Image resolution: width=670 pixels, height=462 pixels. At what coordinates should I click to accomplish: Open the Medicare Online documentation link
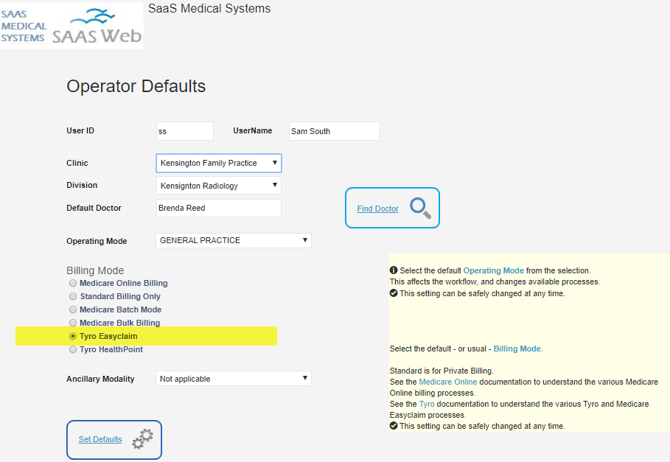tap(448, 382)
